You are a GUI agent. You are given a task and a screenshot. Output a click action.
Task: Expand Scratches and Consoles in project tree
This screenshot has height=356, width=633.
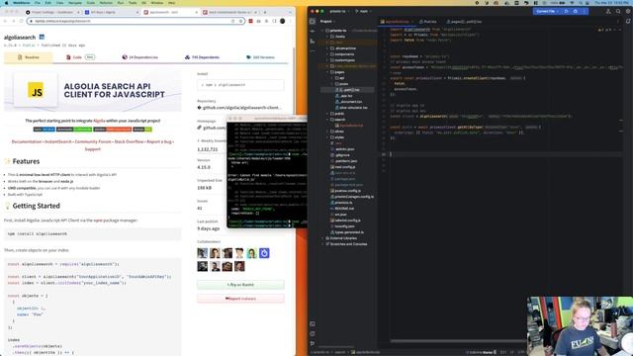[x=322, y=244]
